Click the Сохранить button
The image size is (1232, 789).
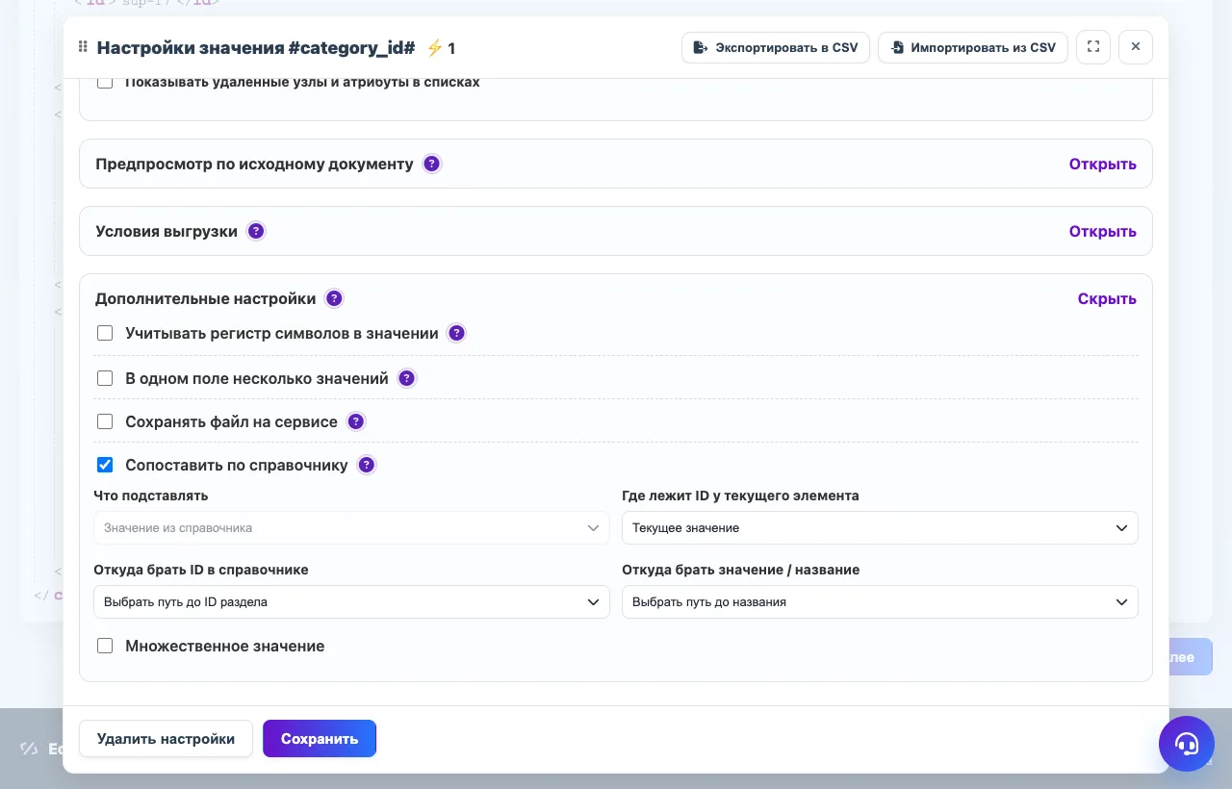320,739
